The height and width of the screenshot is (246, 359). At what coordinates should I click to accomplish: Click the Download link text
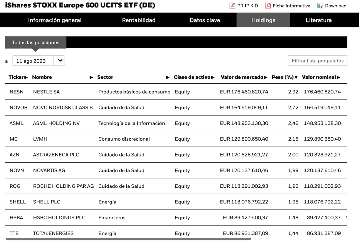[336, 6]
